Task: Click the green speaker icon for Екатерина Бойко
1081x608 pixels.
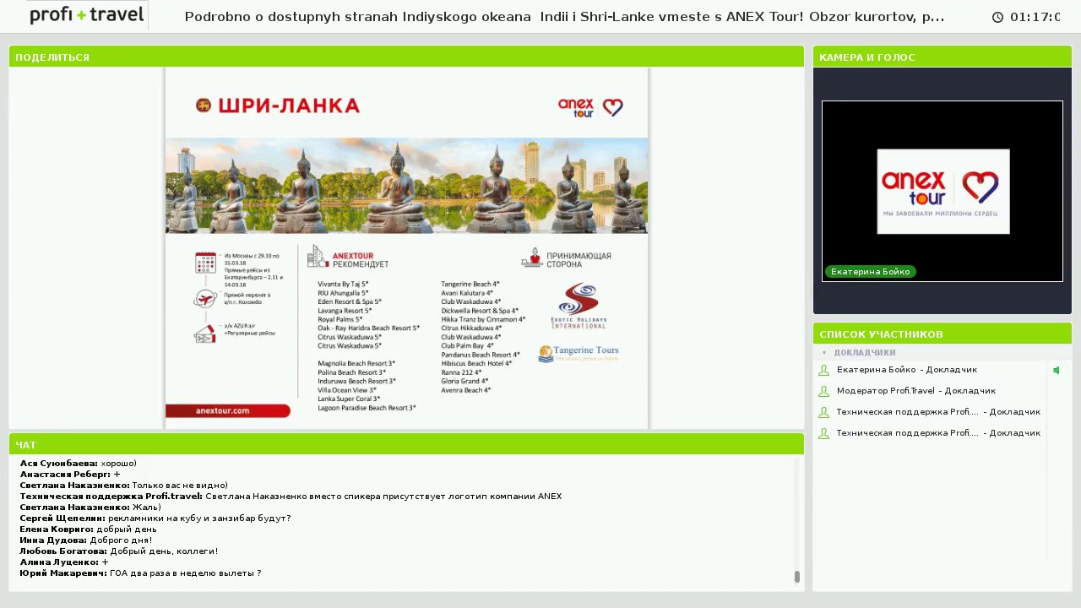Action: point(1057,370)
